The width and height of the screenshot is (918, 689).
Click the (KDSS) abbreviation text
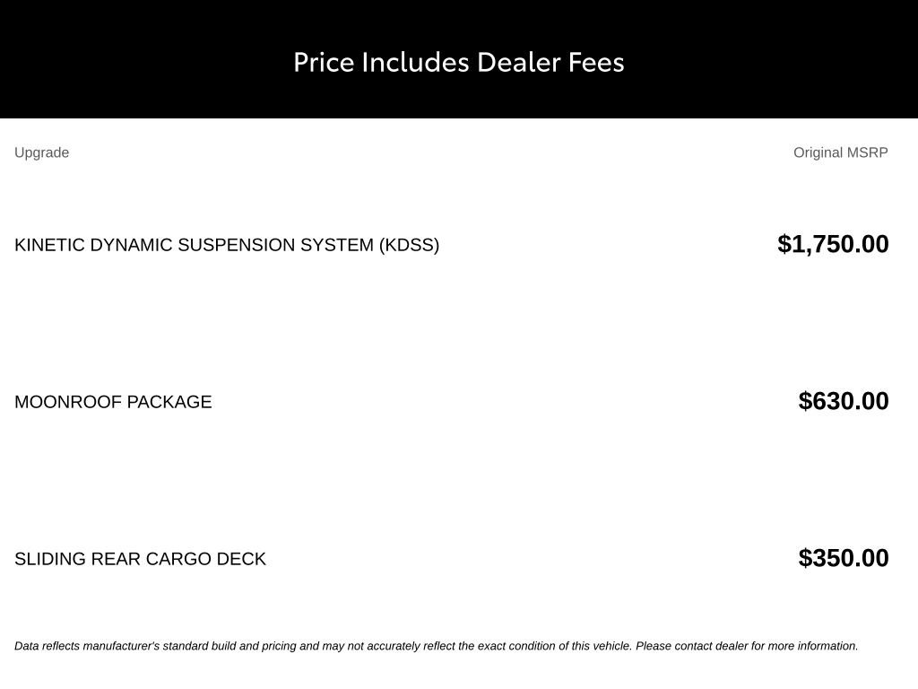pos(409,245)
